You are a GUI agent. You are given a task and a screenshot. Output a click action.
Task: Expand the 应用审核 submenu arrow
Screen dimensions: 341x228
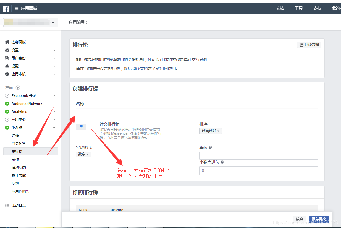tap(54, 74)
